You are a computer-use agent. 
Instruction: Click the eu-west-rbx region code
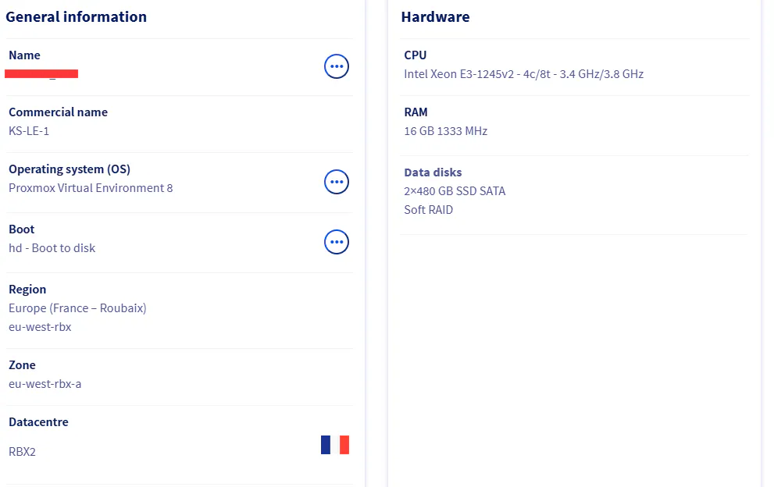pyautogui.click(x=40, y=327)
